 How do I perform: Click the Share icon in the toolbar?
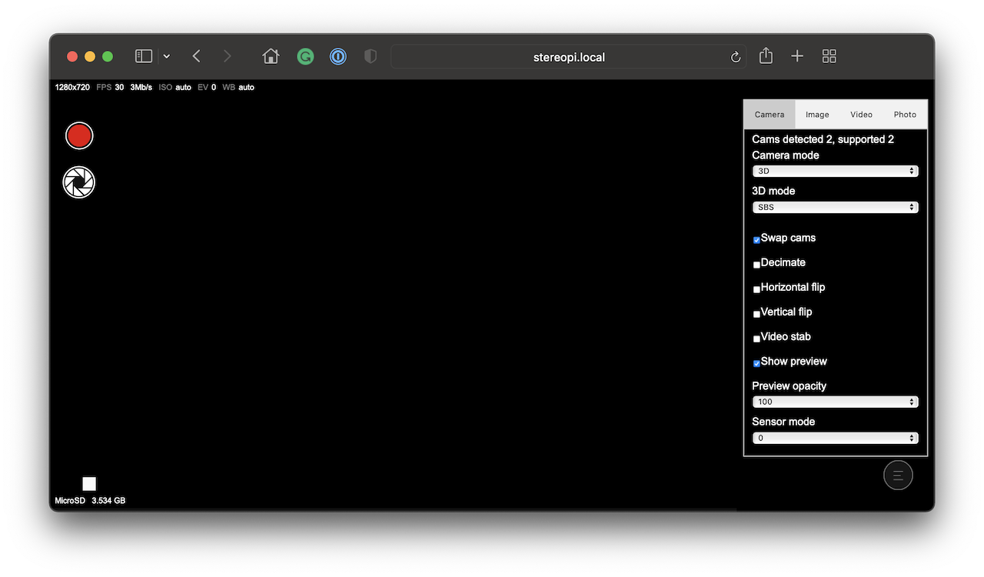[766, 56]
